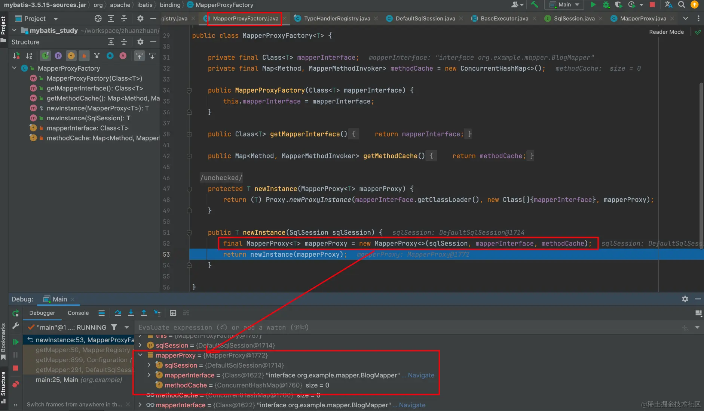Resume program in the debug sidebar
This screenshot has height=411, width=704.
click(x=16, y=342)
